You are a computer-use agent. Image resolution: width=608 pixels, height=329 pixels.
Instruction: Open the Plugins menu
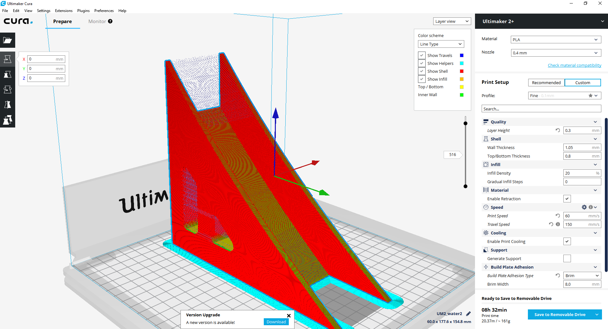pos(83,10)
